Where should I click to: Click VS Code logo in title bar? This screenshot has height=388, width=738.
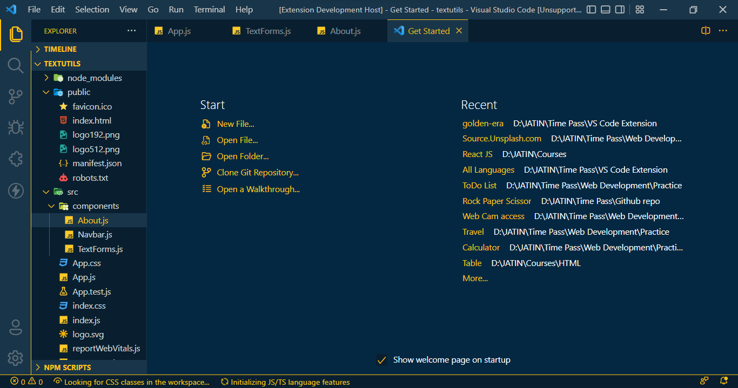point(11,10)
